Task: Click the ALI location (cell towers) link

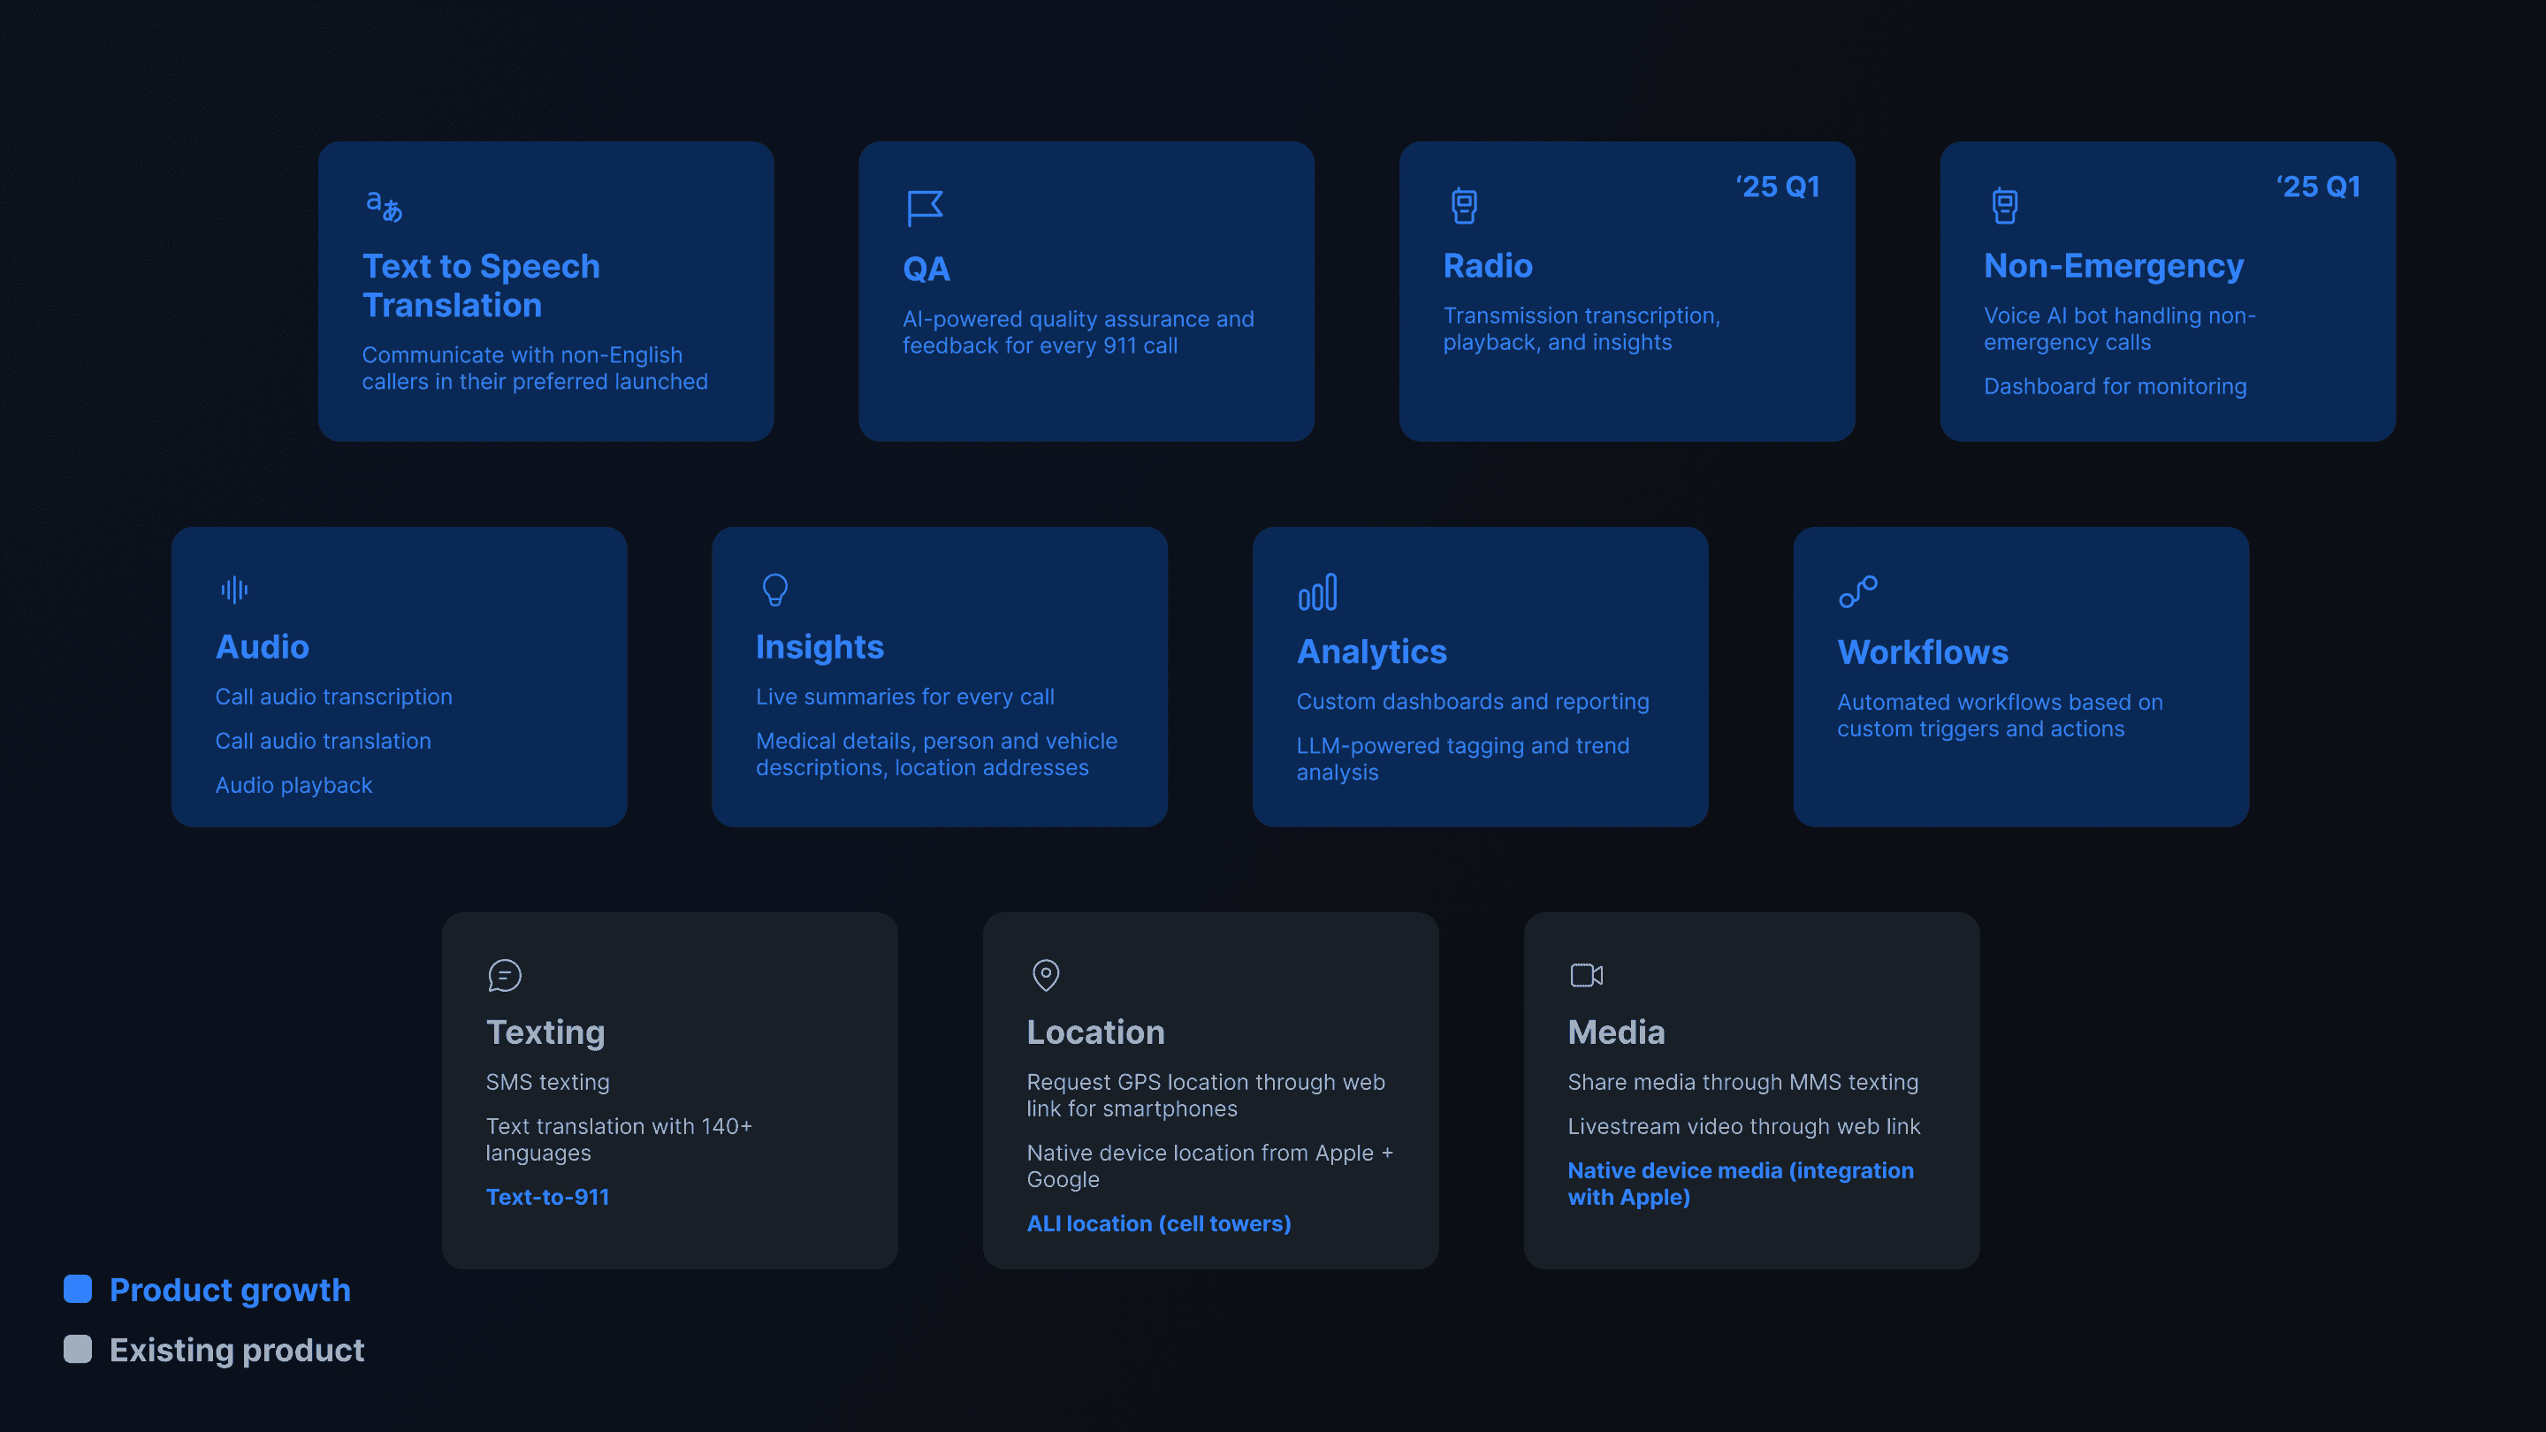Action: click(x=1158, y=1223)
